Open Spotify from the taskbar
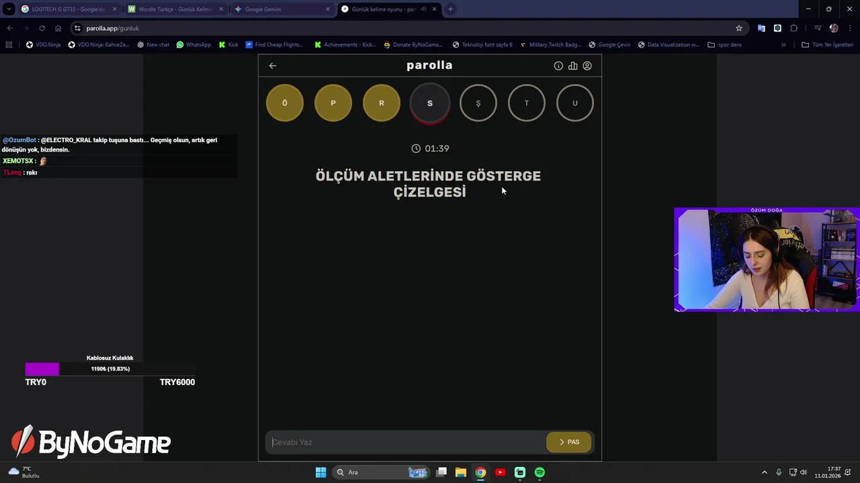 (x=540, y=472)
